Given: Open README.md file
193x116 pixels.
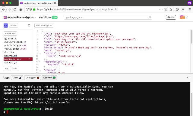Looking at the screenshot, I should 11,56.
